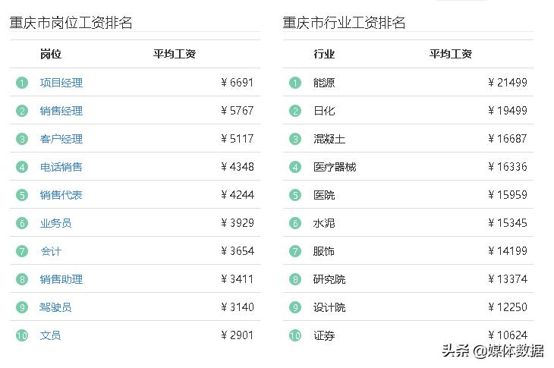Open the 销售助理 job link
The width and height of the screenshot is (554, 368).
61,279
